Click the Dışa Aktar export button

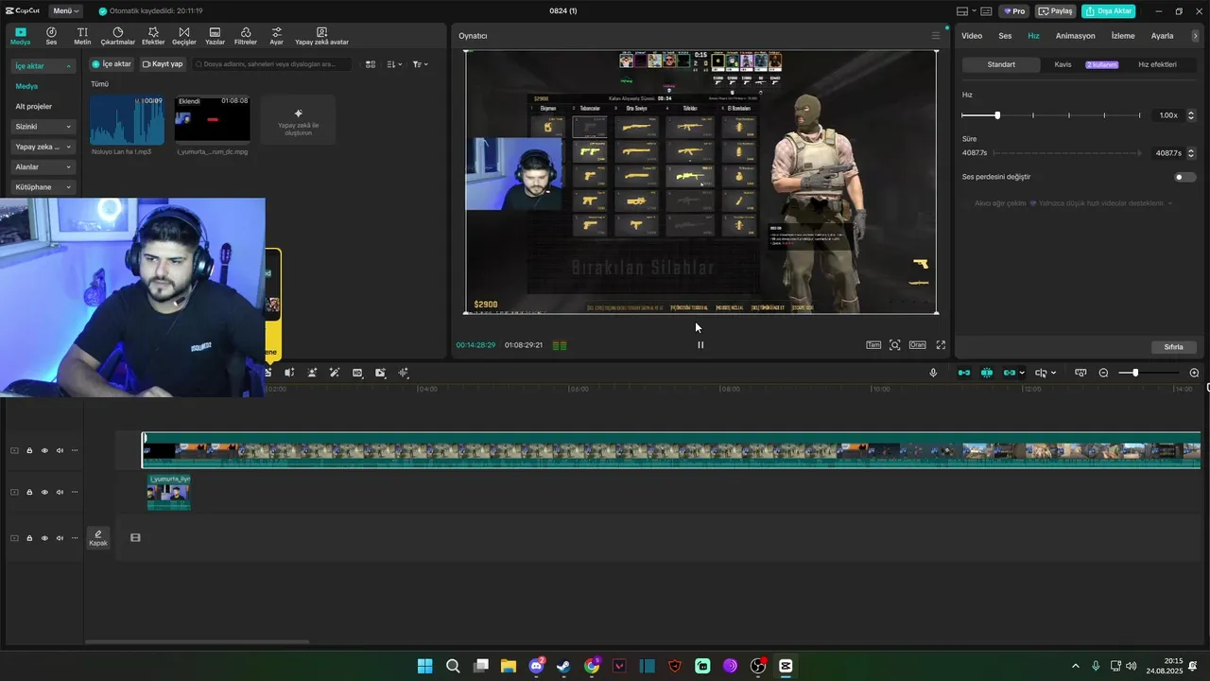click(x=1108, y=11)
